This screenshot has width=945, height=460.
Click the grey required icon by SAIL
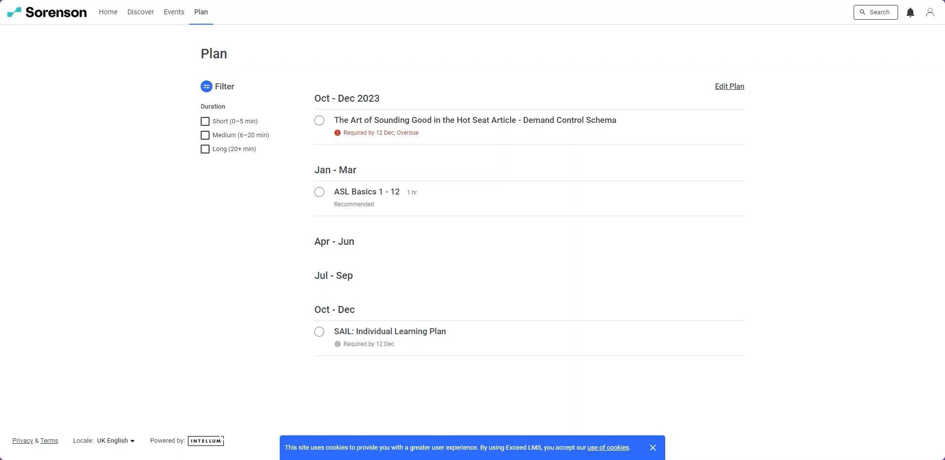point(338,344)
